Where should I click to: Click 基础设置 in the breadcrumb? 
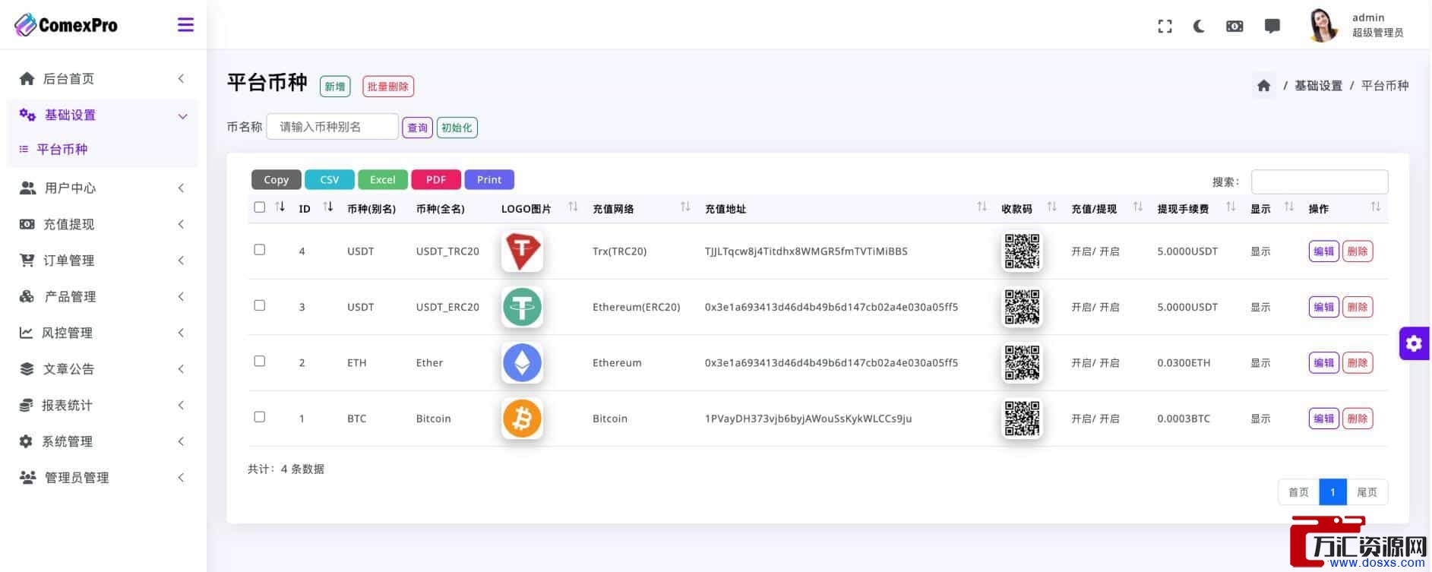[x=1318, y=86]
